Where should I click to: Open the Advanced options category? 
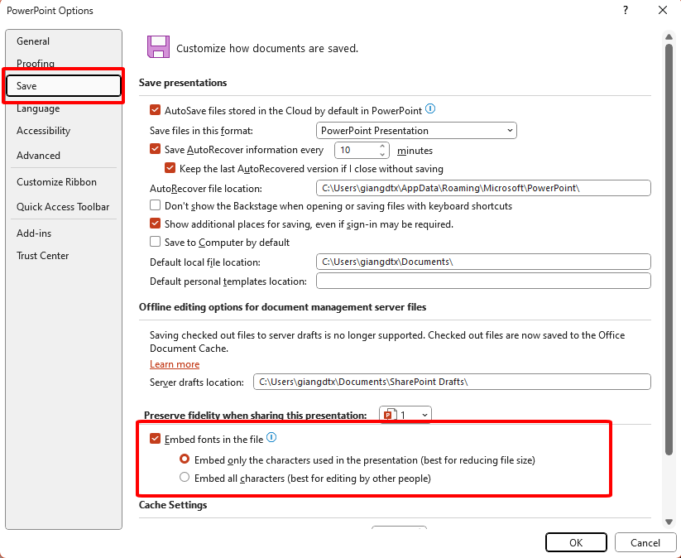click(x=38, y=155)
